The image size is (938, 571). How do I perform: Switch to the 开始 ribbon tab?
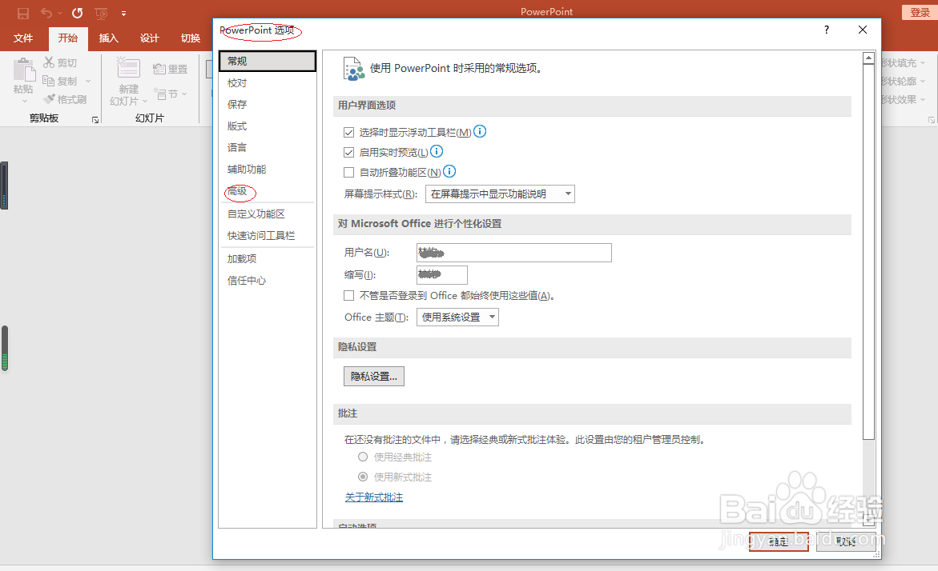68,38
